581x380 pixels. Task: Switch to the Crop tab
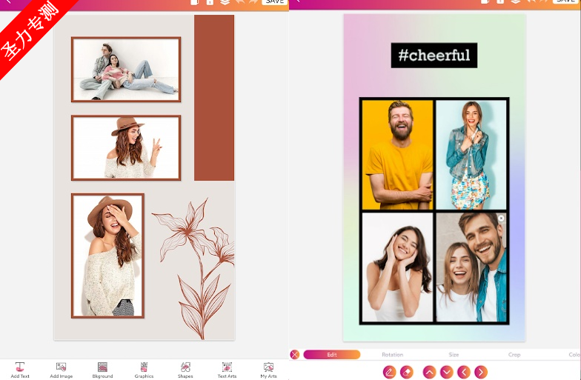click(x=514, y=355)
